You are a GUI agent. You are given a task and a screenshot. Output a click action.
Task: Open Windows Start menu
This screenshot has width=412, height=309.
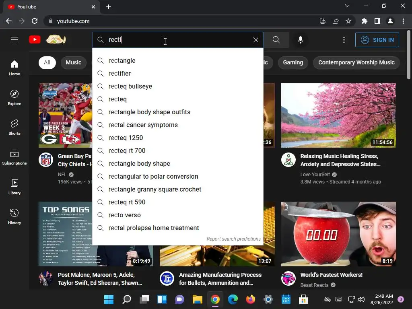(x=109, y=299)
